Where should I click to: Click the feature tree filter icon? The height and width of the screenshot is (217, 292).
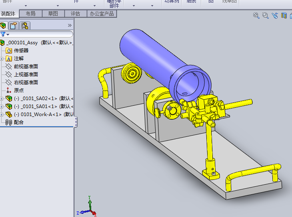coord(4,34)
